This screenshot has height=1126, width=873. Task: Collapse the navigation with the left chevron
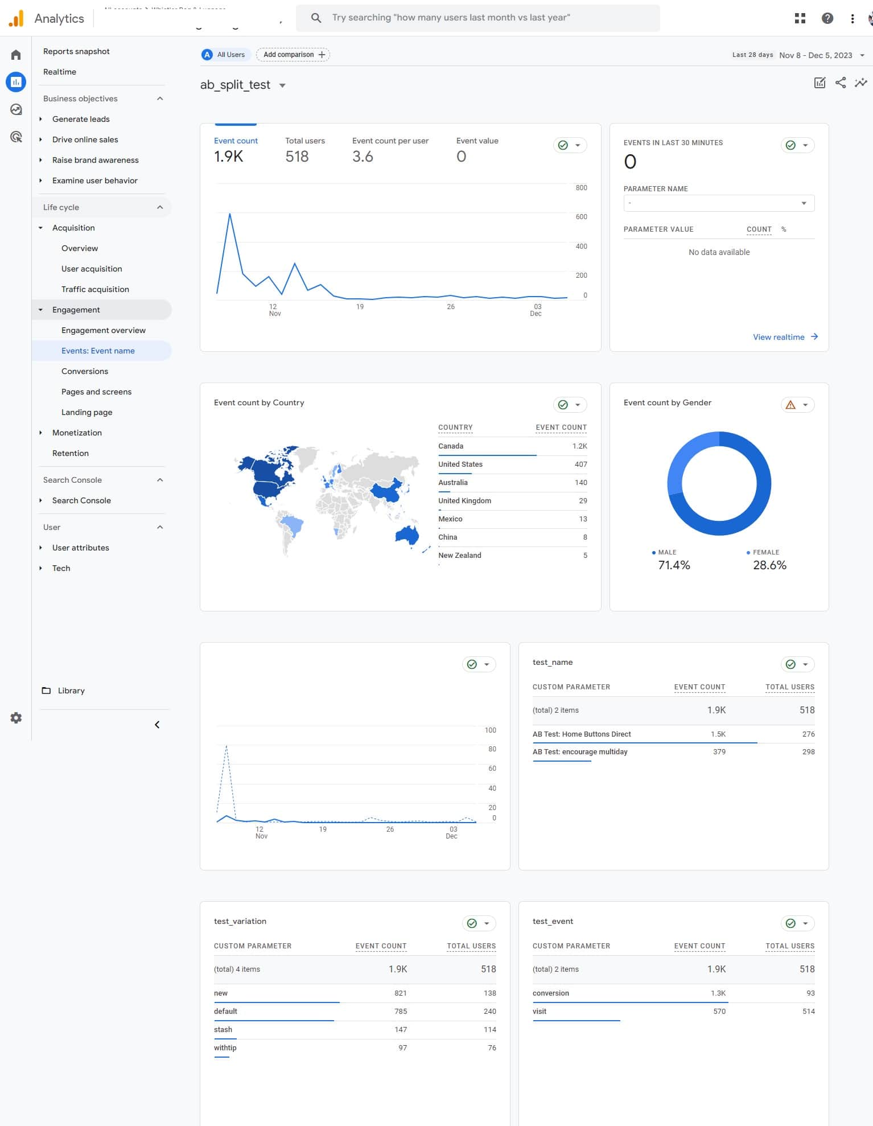tap(157, 725)
